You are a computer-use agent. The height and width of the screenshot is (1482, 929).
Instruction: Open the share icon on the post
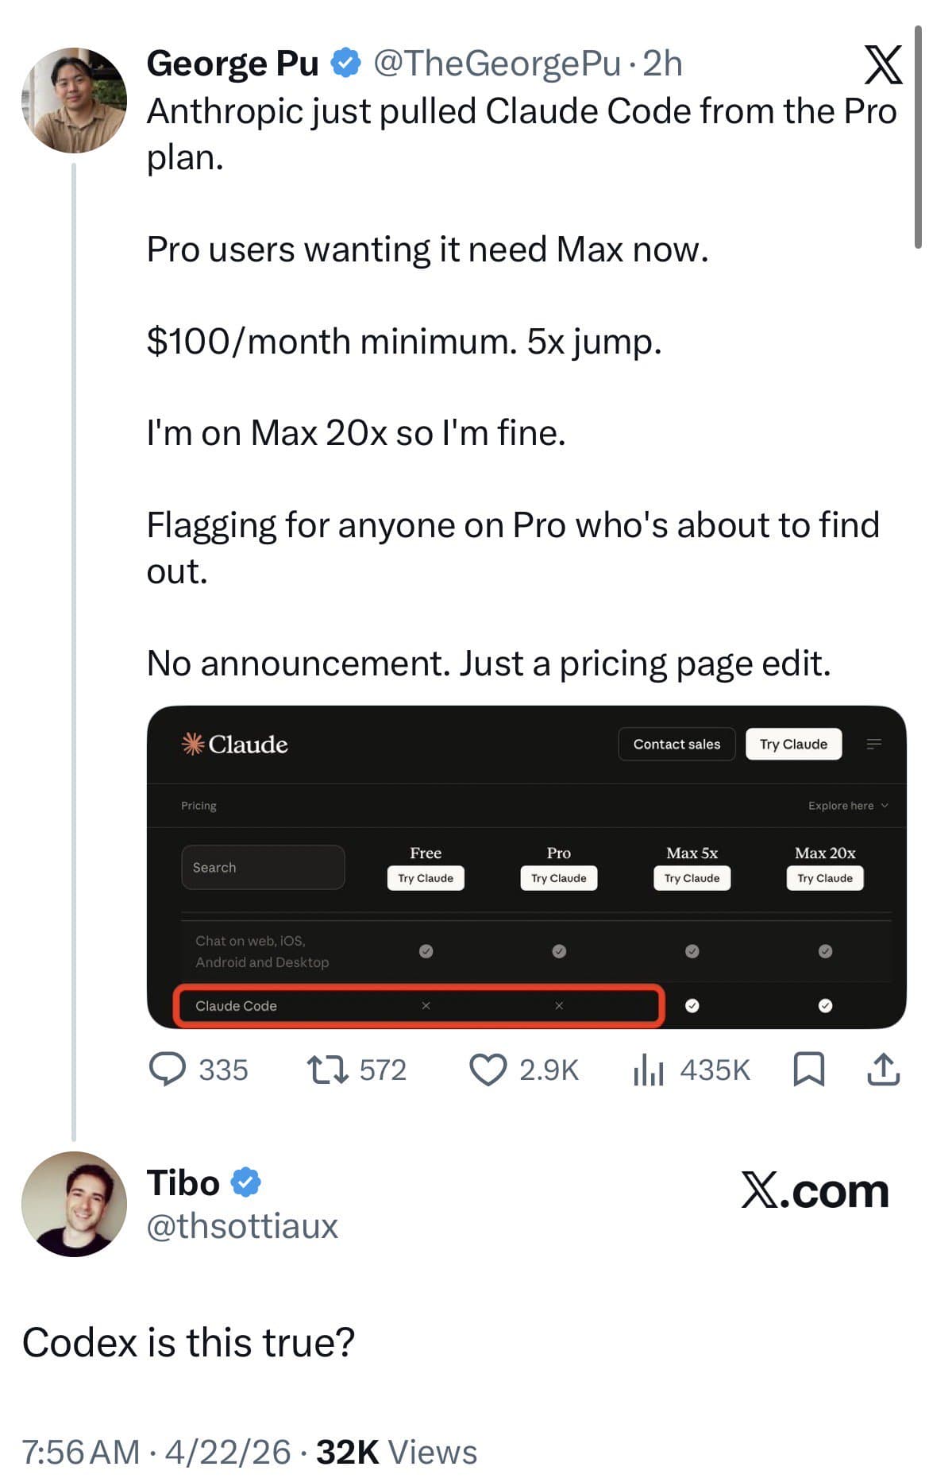point(884,1070)
